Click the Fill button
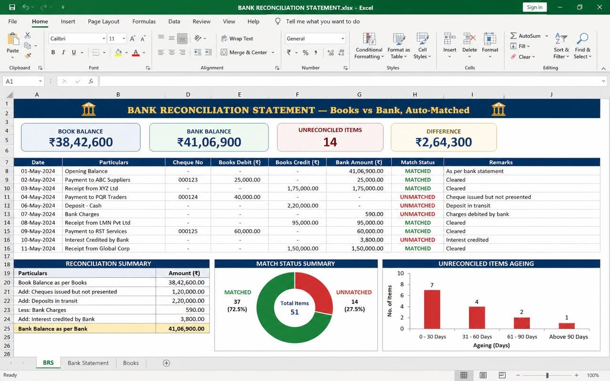 [520, 46]
